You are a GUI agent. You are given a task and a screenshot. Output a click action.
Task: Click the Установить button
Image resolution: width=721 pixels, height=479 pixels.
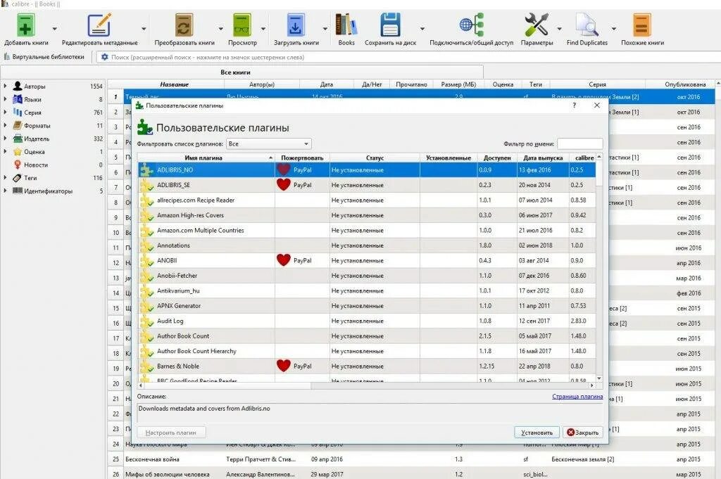coord(537,432)
